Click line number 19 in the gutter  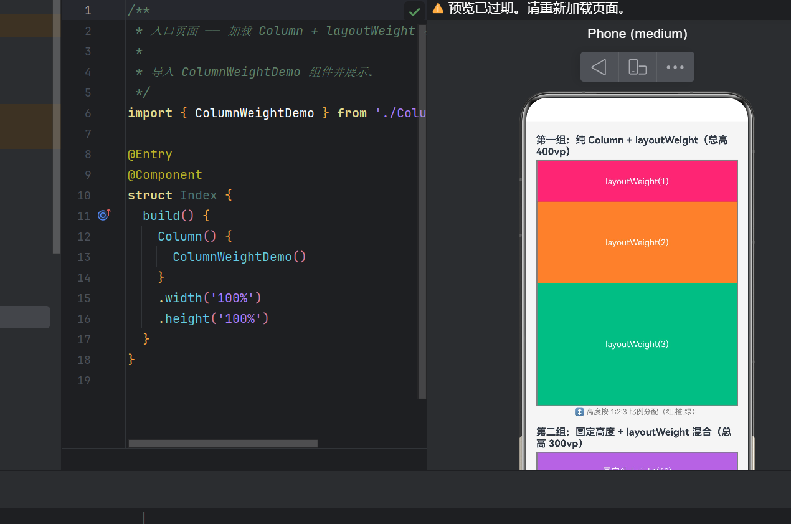tap(84, 380)
